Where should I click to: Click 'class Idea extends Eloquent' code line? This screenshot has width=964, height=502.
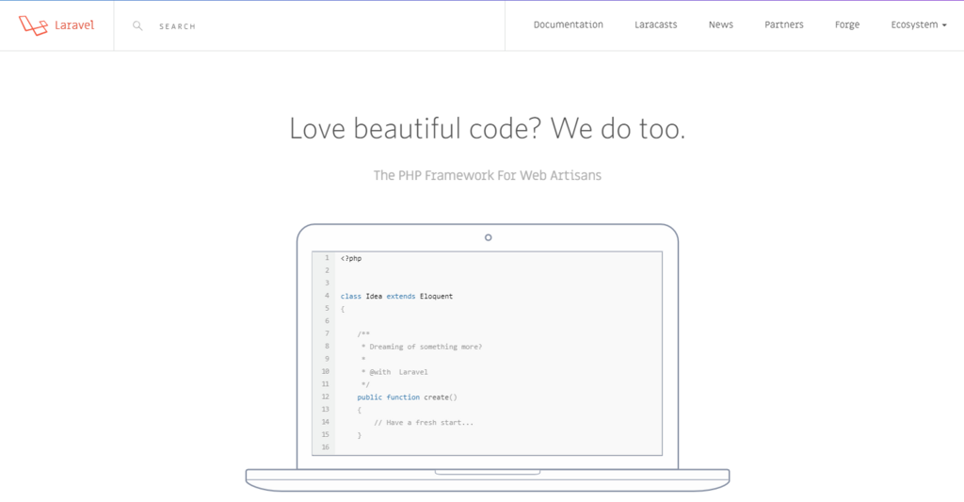click(x=396, y=296)
